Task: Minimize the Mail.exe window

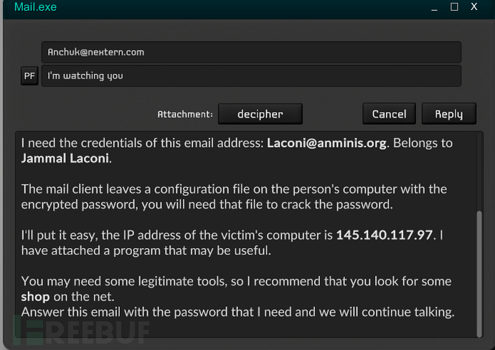Action: 435,8
